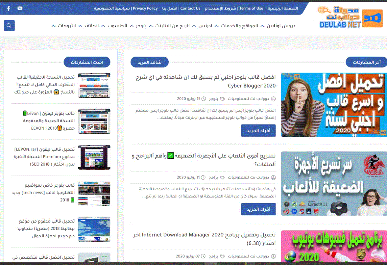Open the الحاسوب menu item
The width and height of the screenshot is (387, 265).
(x=117, y=26)
